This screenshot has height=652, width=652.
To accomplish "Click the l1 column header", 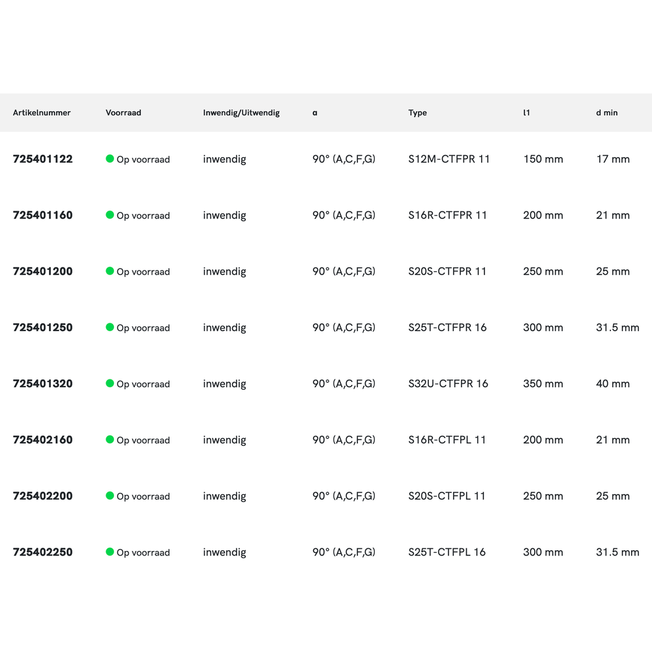I will (x=526, y=113).
